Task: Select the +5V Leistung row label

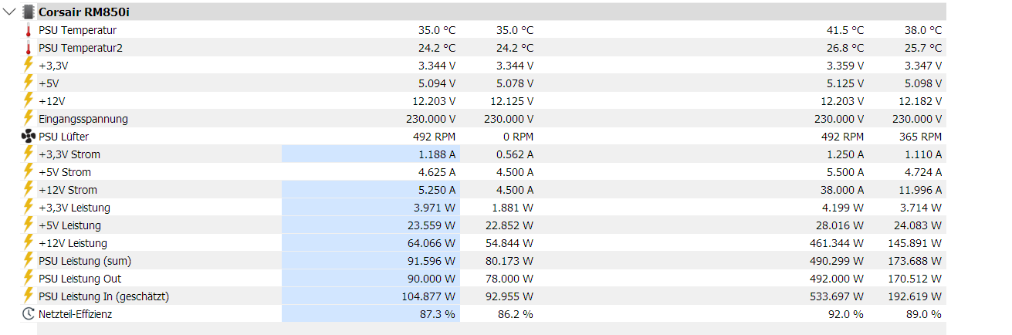Action: pyautogui.click(x=69, y=225)
